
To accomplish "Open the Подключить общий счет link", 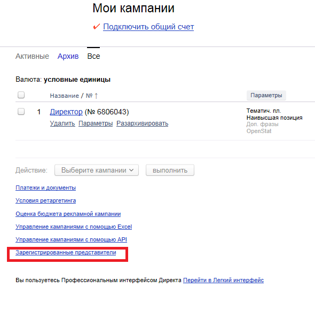I will [148, 27].
